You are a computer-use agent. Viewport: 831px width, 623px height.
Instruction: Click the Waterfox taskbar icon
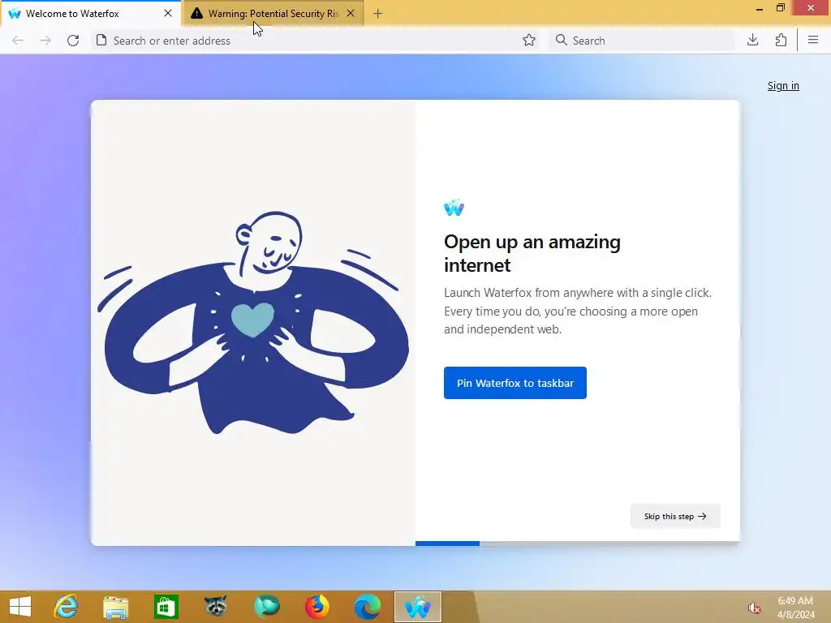point(418,607)
